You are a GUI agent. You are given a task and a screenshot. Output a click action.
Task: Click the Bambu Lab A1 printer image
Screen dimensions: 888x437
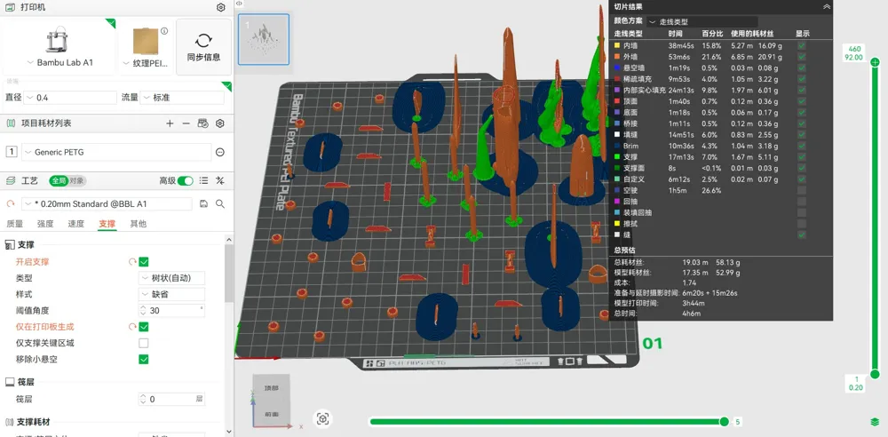[55, 40]
